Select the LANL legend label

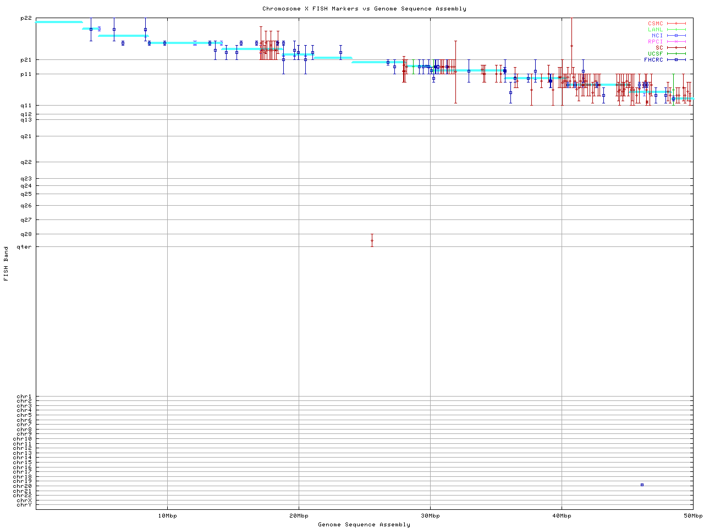point(656,30)
